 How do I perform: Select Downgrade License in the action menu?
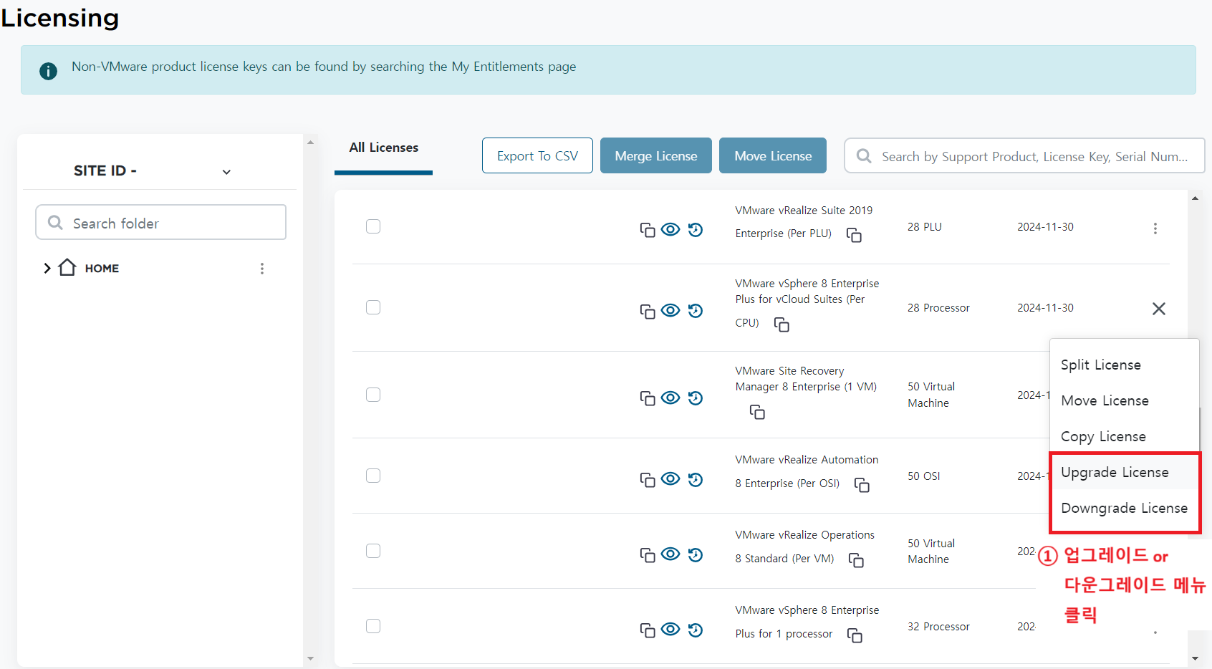click(1123, 509)
